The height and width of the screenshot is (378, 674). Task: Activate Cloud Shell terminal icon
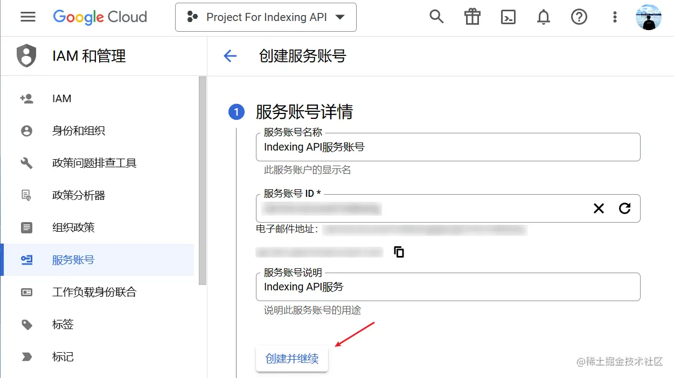point(508,17)
